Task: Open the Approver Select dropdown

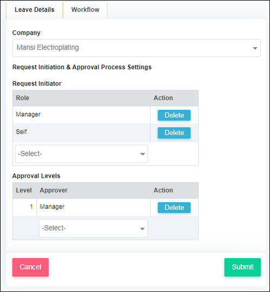Action: (93, 228)
